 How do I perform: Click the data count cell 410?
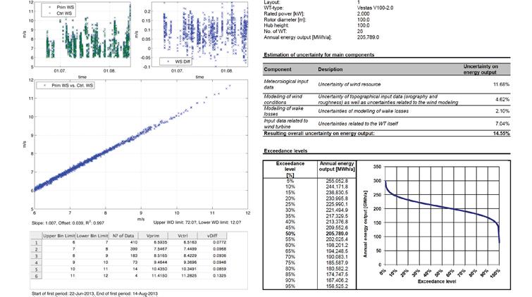(134, 242)
